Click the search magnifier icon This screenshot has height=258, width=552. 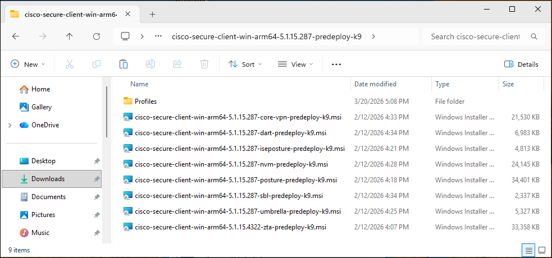coord(533,36)
